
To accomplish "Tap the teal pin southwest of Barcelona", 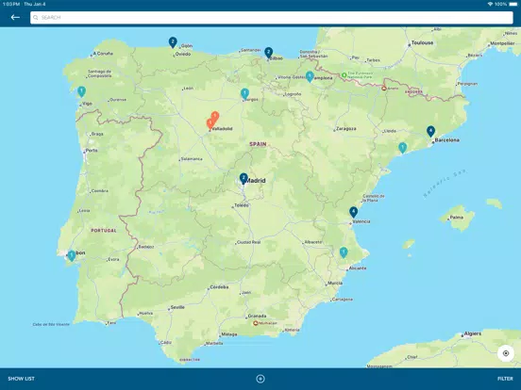I will [x=402, y=148].
